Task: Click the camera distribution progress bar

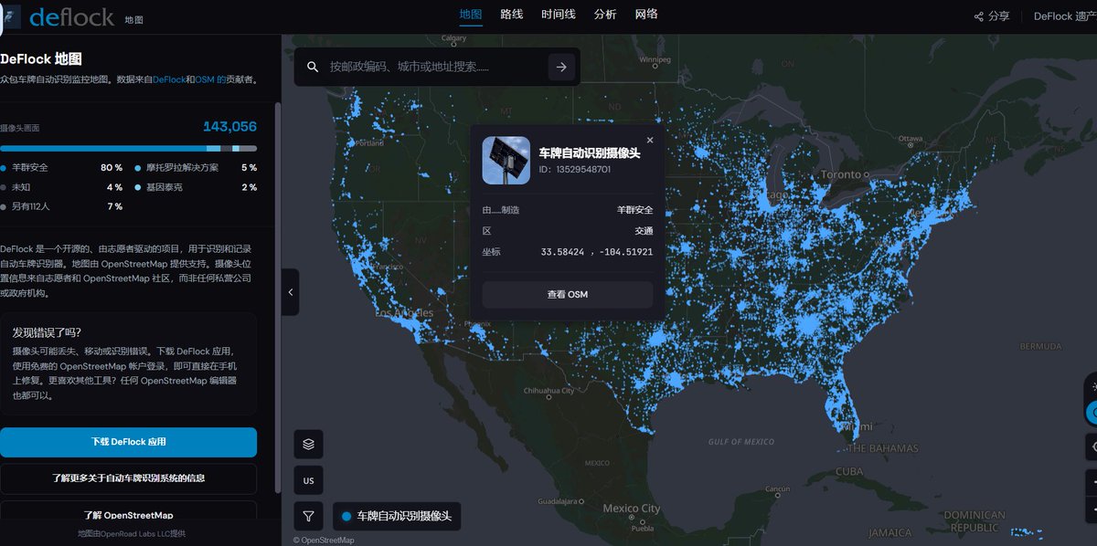Action: coord(128,148)
